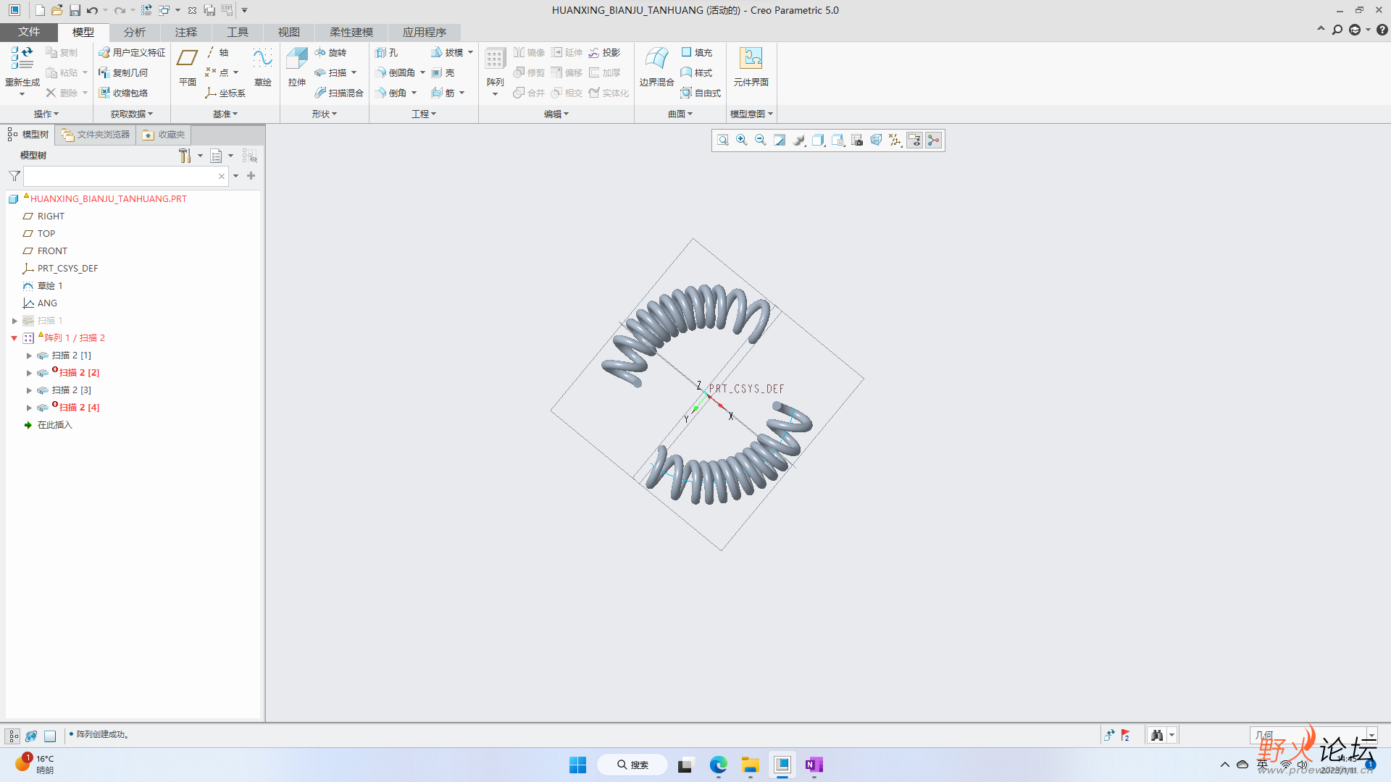The width and height of the screenshot is (1391, 782).
Task: Toggle the browser pane icon in status bar
Action: (x=31, y=736)
